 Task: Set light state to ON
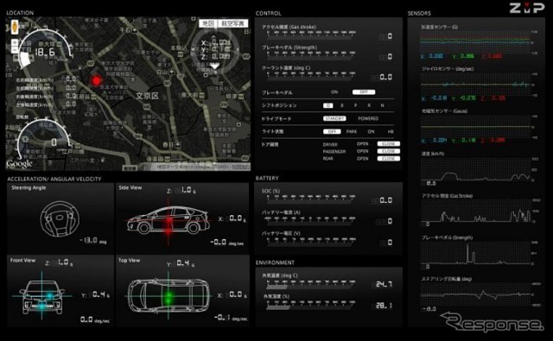[x=371, y=131]
